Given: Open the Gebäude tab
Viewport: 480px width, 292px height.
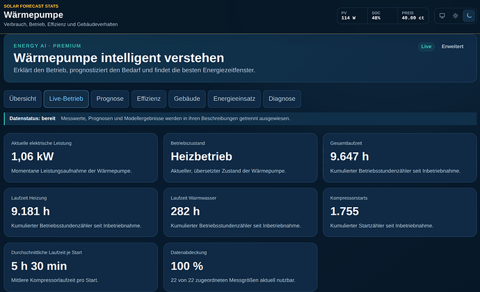Looking at the screenshot, I should pos(187,99).
